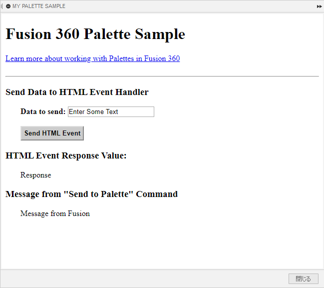Screen dimensions: 324x288
Task: Click the 閉じる button
Action: coord(304,278)
